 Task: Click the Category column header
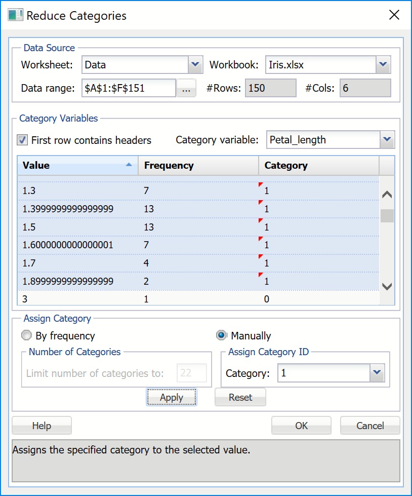[x=318, y=165]
